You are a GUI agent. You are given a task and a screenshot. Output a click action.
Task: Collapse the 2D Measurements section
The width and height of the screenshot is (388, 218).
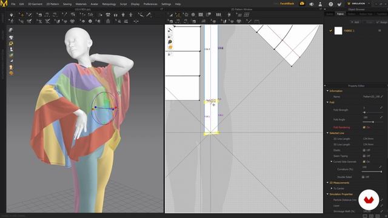(327, 183)
